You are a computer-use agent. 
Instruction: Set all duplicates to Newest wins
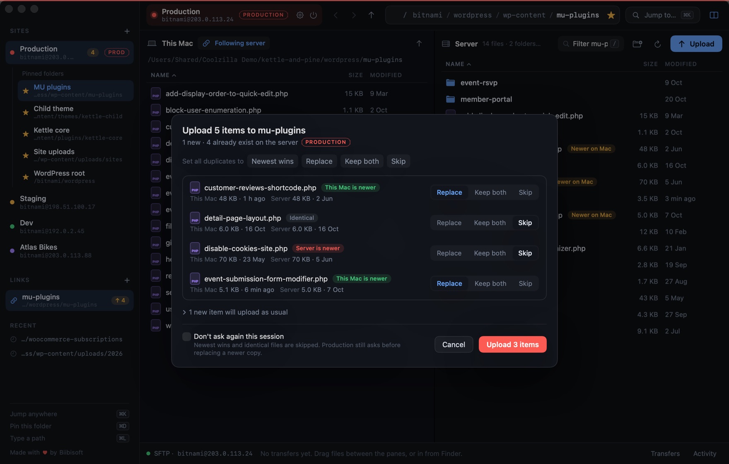(x=272, y=161)
